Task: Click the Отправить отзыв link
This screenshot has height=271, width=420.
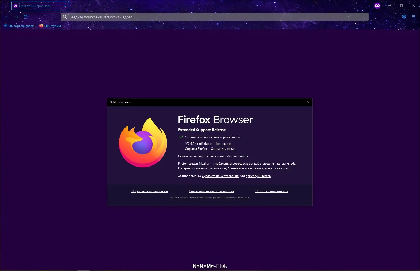Action: pyautogui.click(x=223, y=149)
